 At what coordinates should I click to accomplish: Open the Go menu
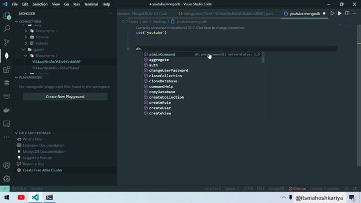click(67, 4)
